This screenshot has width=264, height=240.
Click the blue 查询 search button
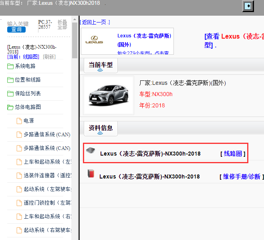click(16, 30)
